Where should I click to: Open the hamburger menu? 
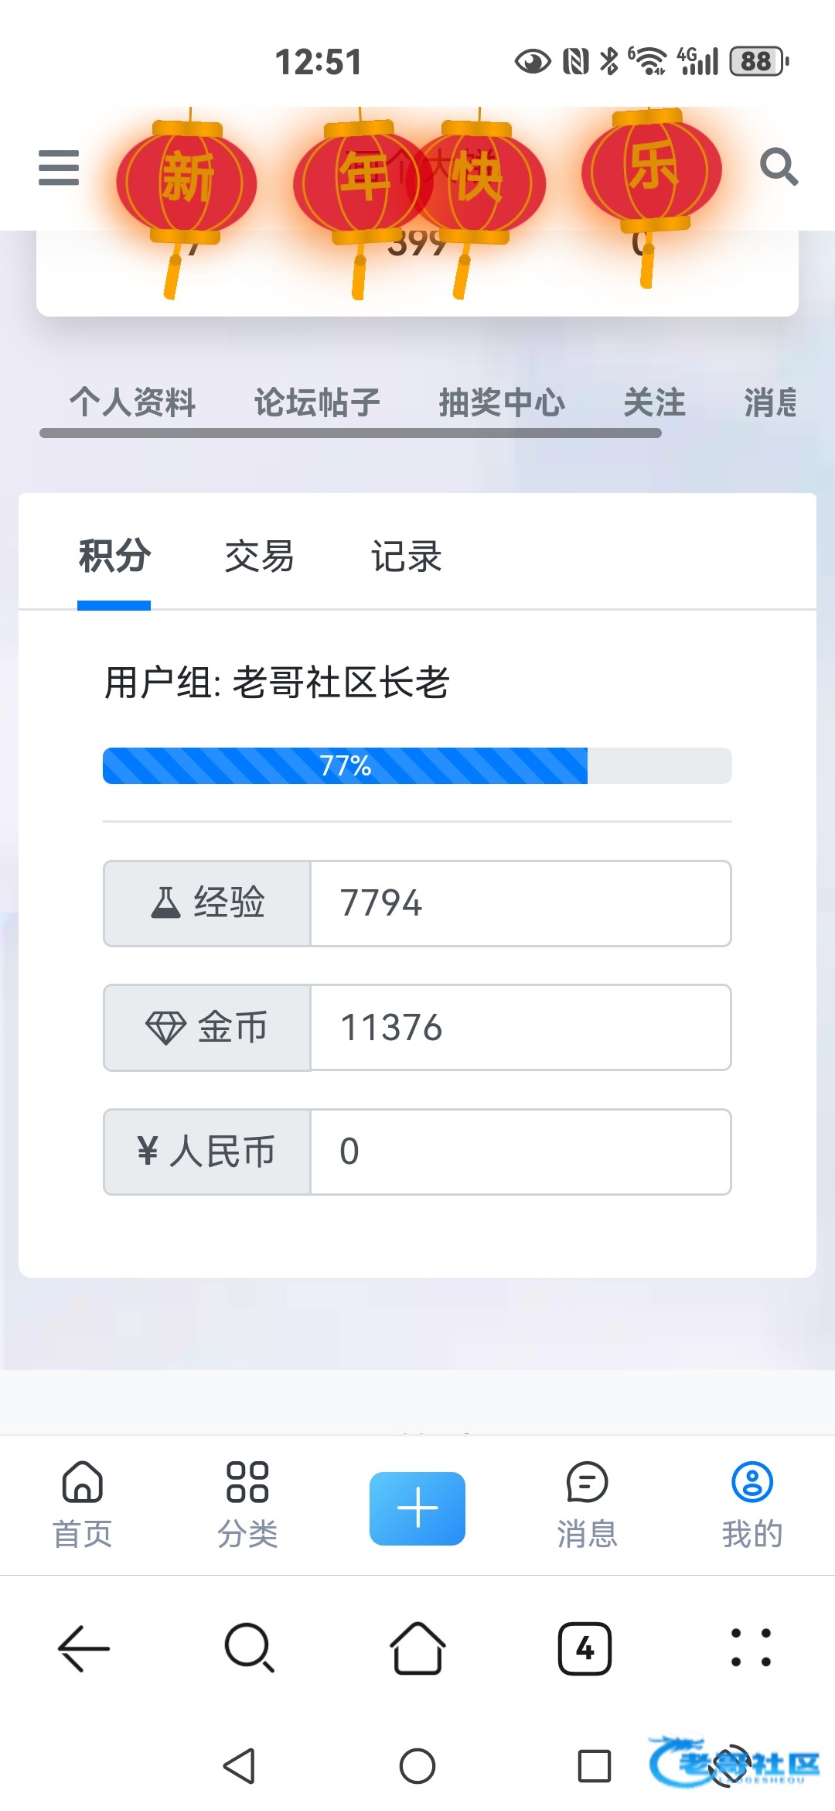(59, 168)
